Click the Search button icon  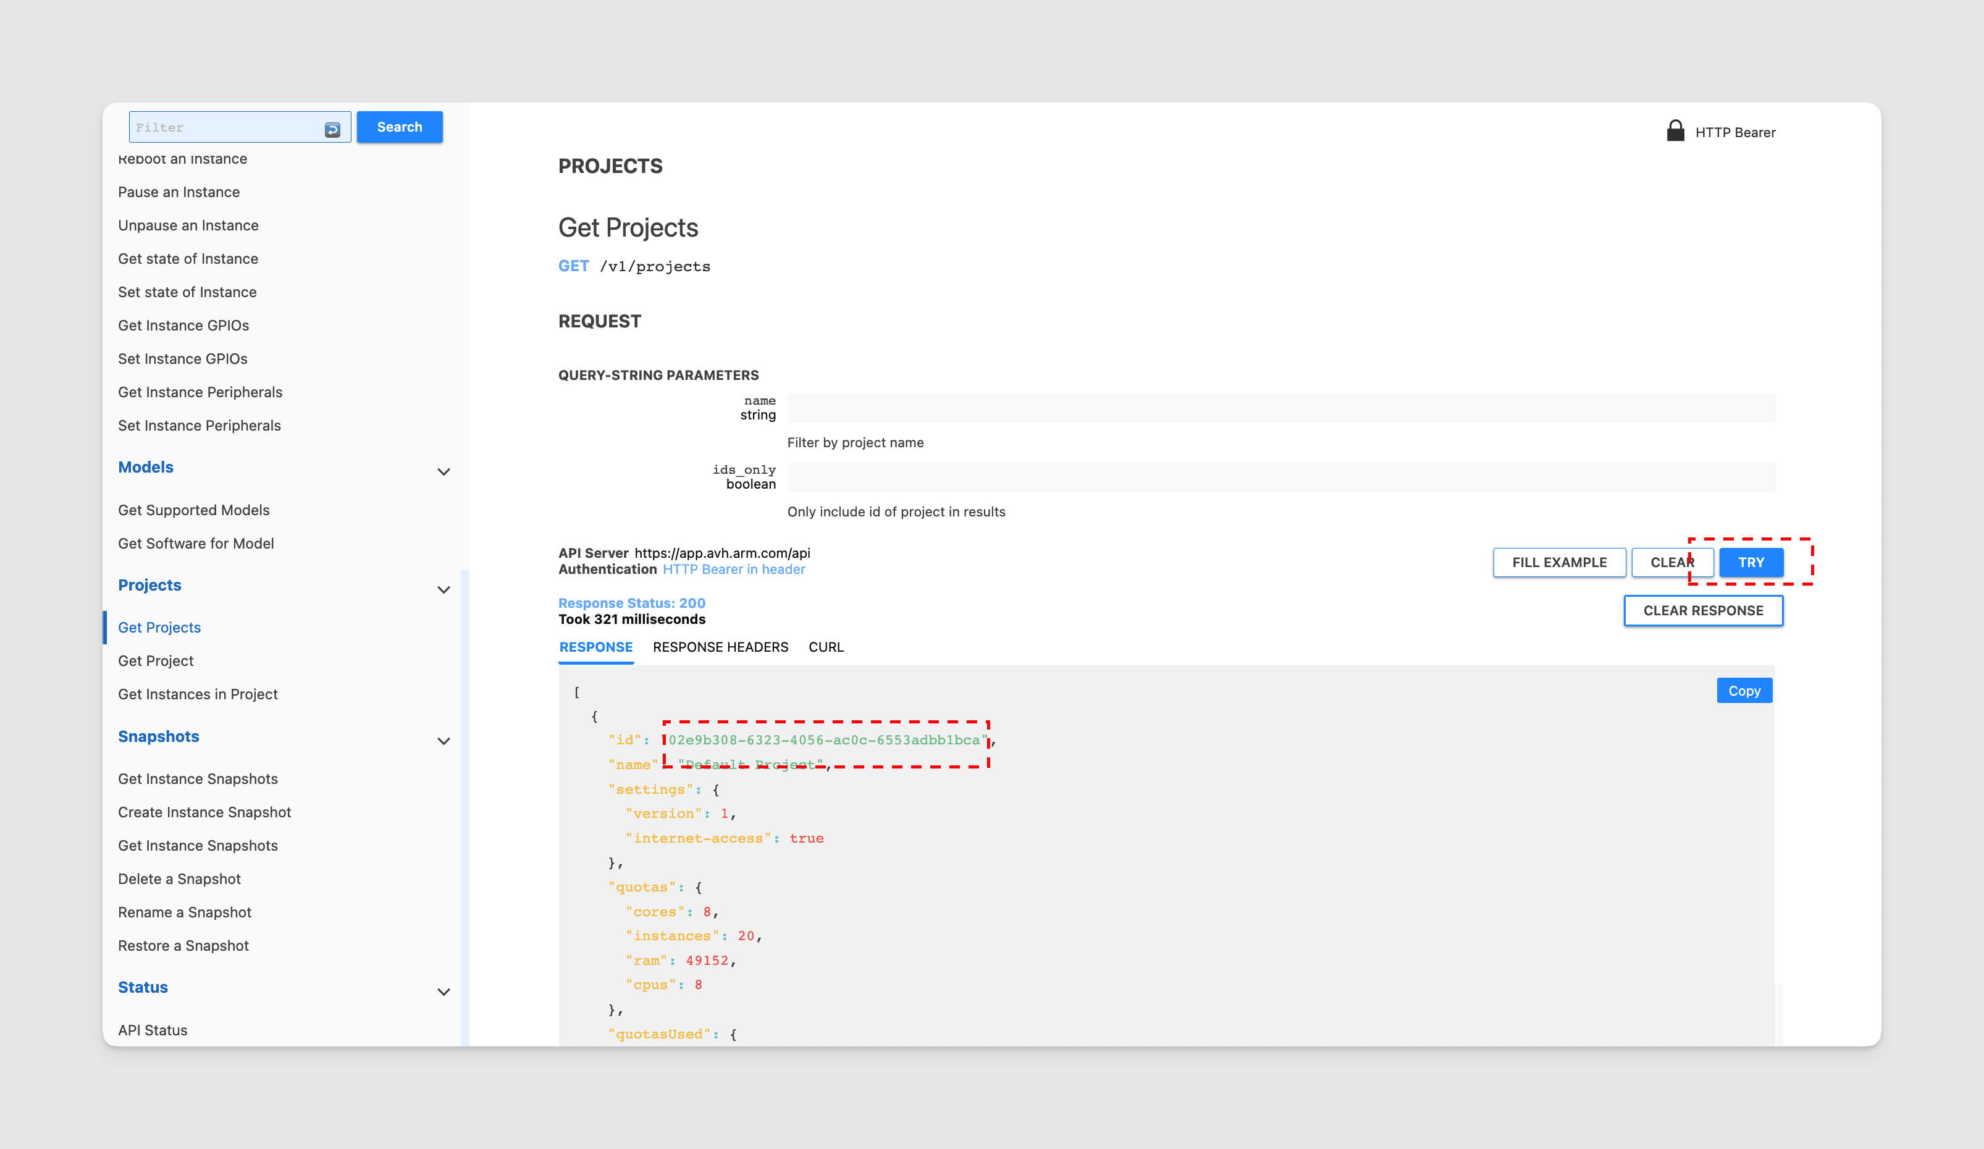coord(399,126)
